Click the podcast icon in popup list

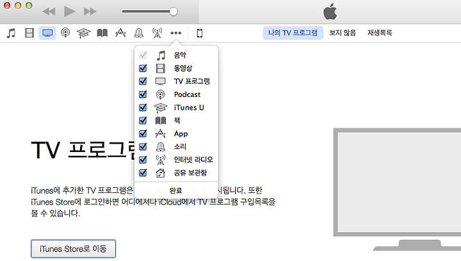(161, 94)
